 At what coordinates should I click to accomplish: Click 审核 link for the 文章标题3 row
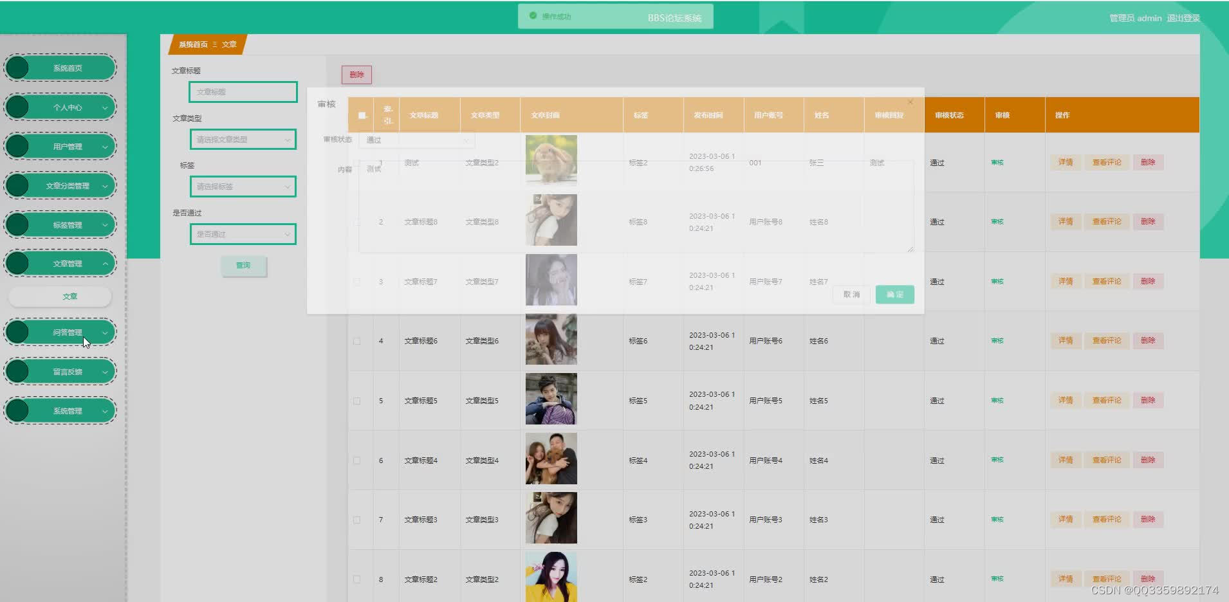click(997, 520)
